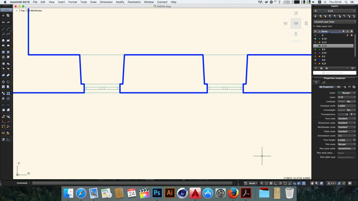The image size is (358, 201).
Task: Select the Trim tool
Action: pos(3,105)
